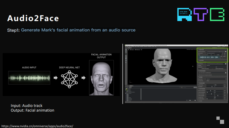This screenshot has height=128, width=229.
Task: Adjust the Prediction Delay slider
Action: click(x=214, y=85)
